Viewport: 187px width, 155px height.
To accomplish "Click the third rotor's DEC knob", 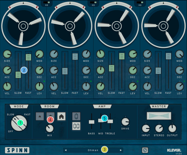I will tap(133, 70).
